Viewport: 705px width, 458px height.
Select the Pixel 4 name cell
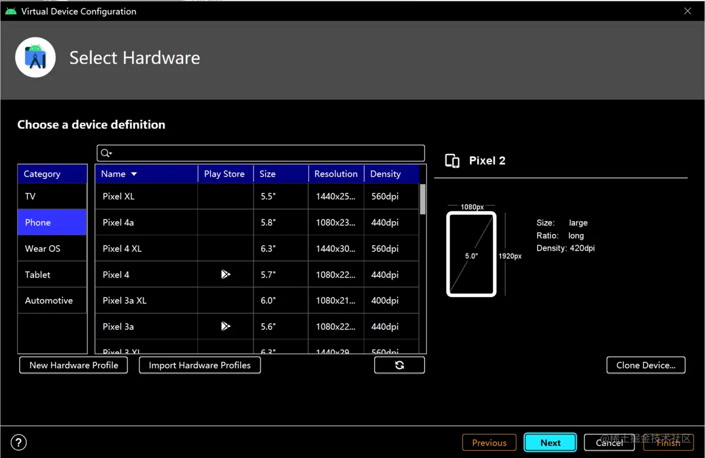click(x=146, y=274)
